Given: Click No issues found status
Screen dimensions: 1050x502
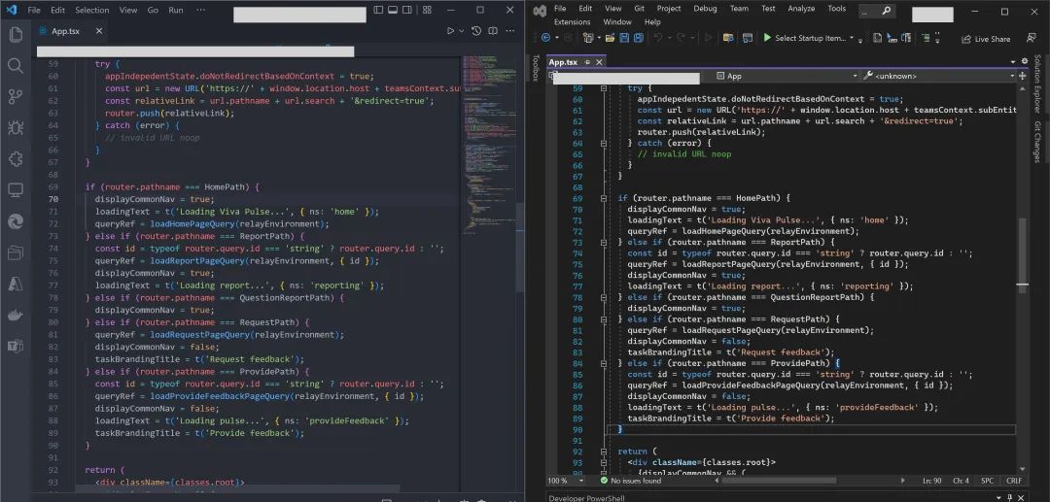Looking at the screenshot, I should 630,481.
